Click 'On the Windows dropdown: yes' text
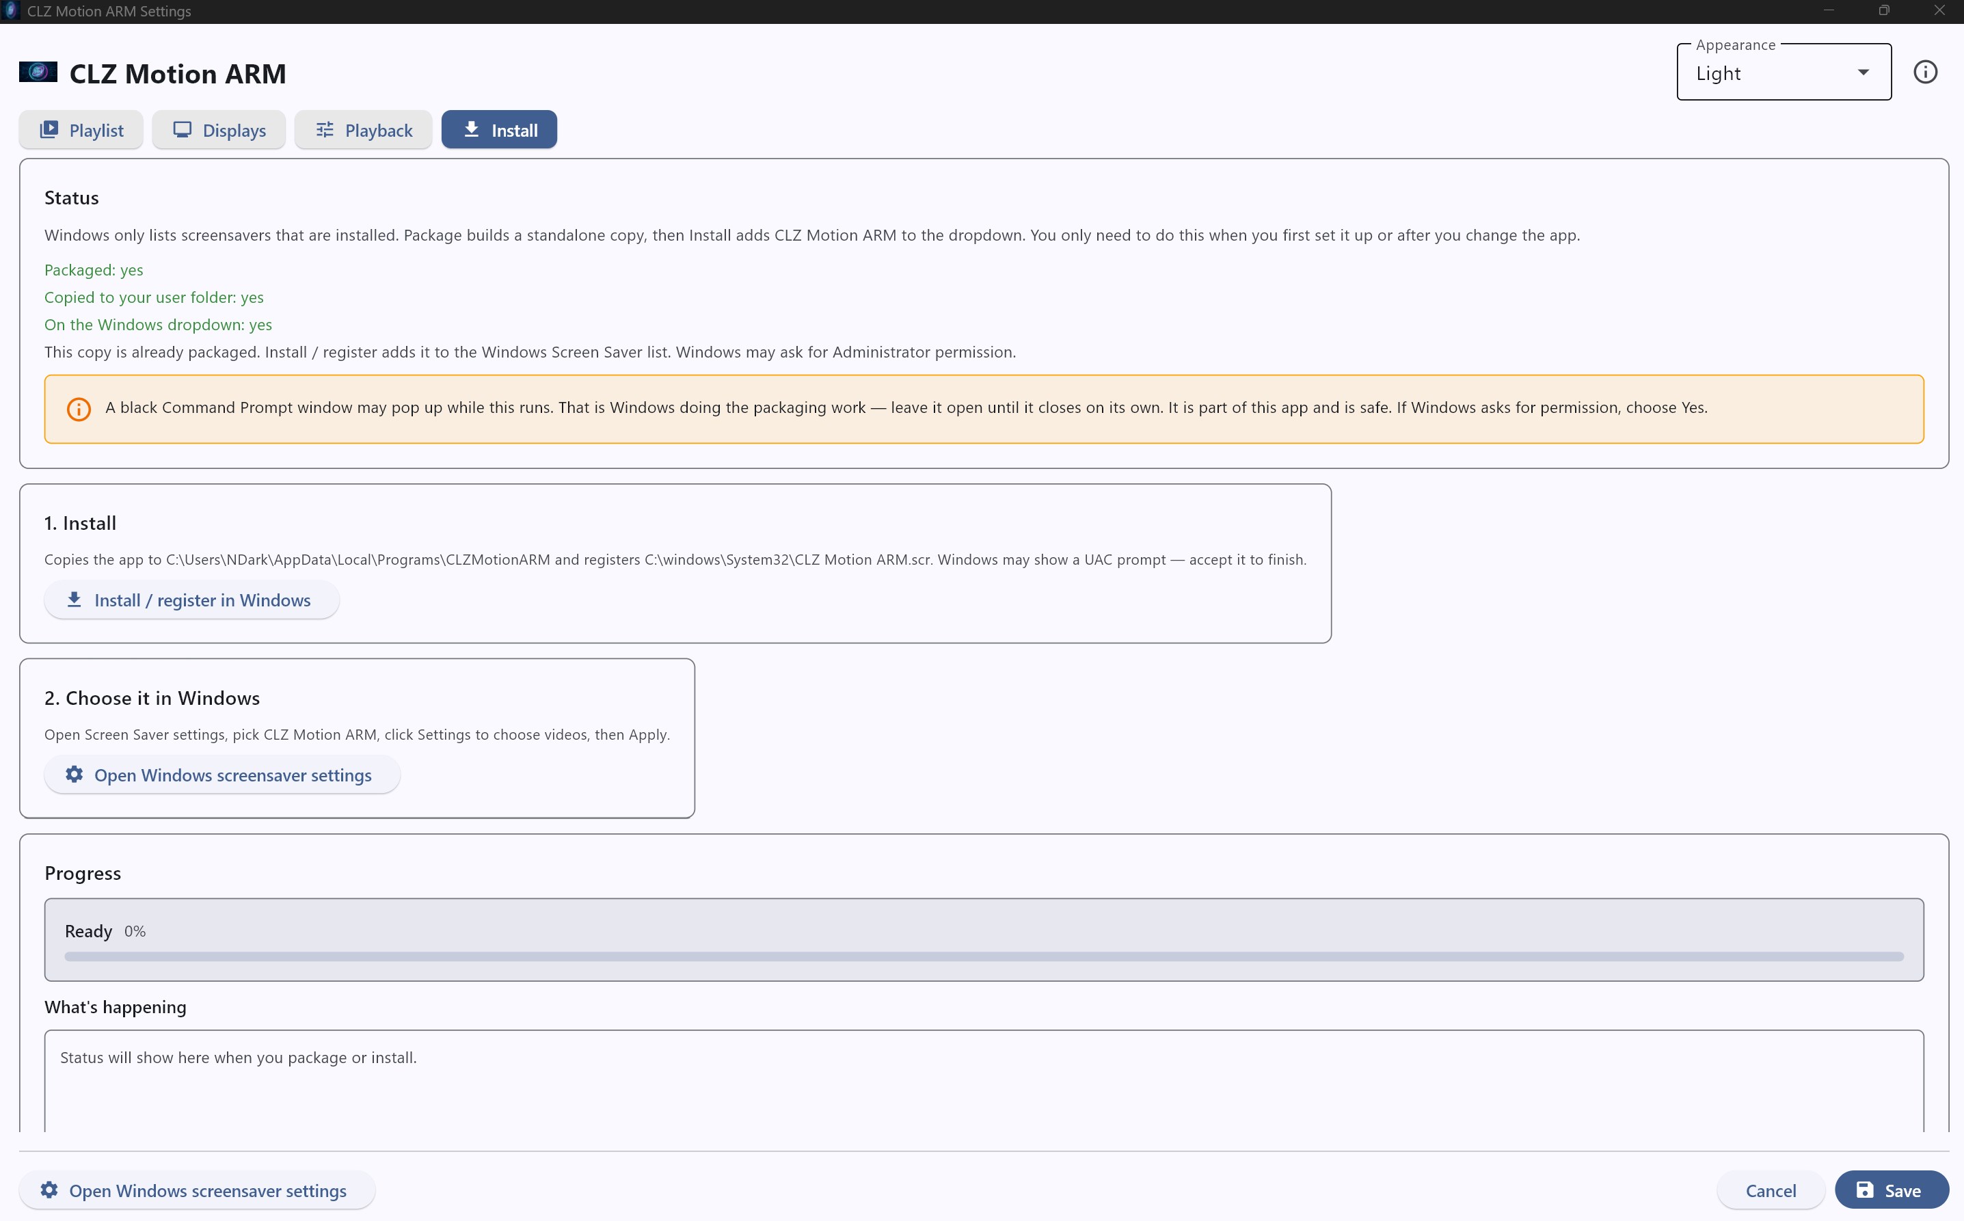The width and height of the screenshot is (1964, 1221). pyautogui.click(x=158, y=325)
